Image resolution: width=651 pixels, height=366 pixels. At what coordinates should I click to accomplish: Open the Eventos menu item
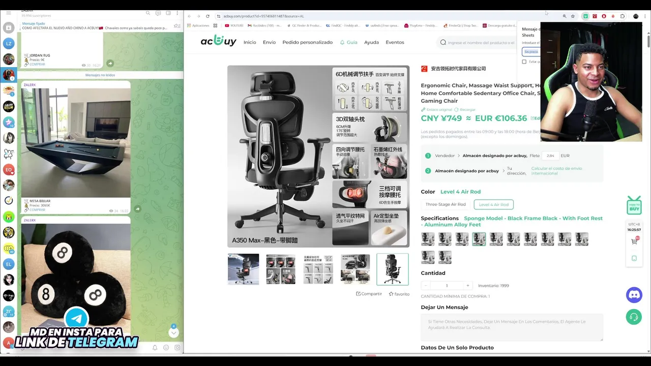[x=395, y=42]
